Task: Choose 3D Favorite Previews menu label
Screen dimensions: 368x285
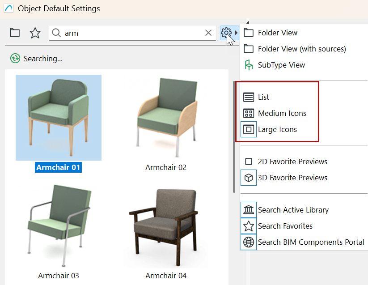Action: pos(292,178)
